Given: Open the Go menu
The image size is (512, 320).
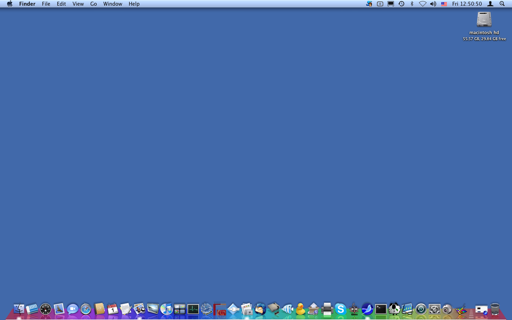Looking at the screenshot, I should pos(93,4).
